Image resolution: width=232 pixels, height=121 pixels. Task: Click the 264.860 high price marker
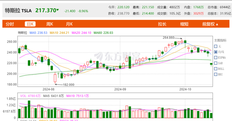point(168,38)
